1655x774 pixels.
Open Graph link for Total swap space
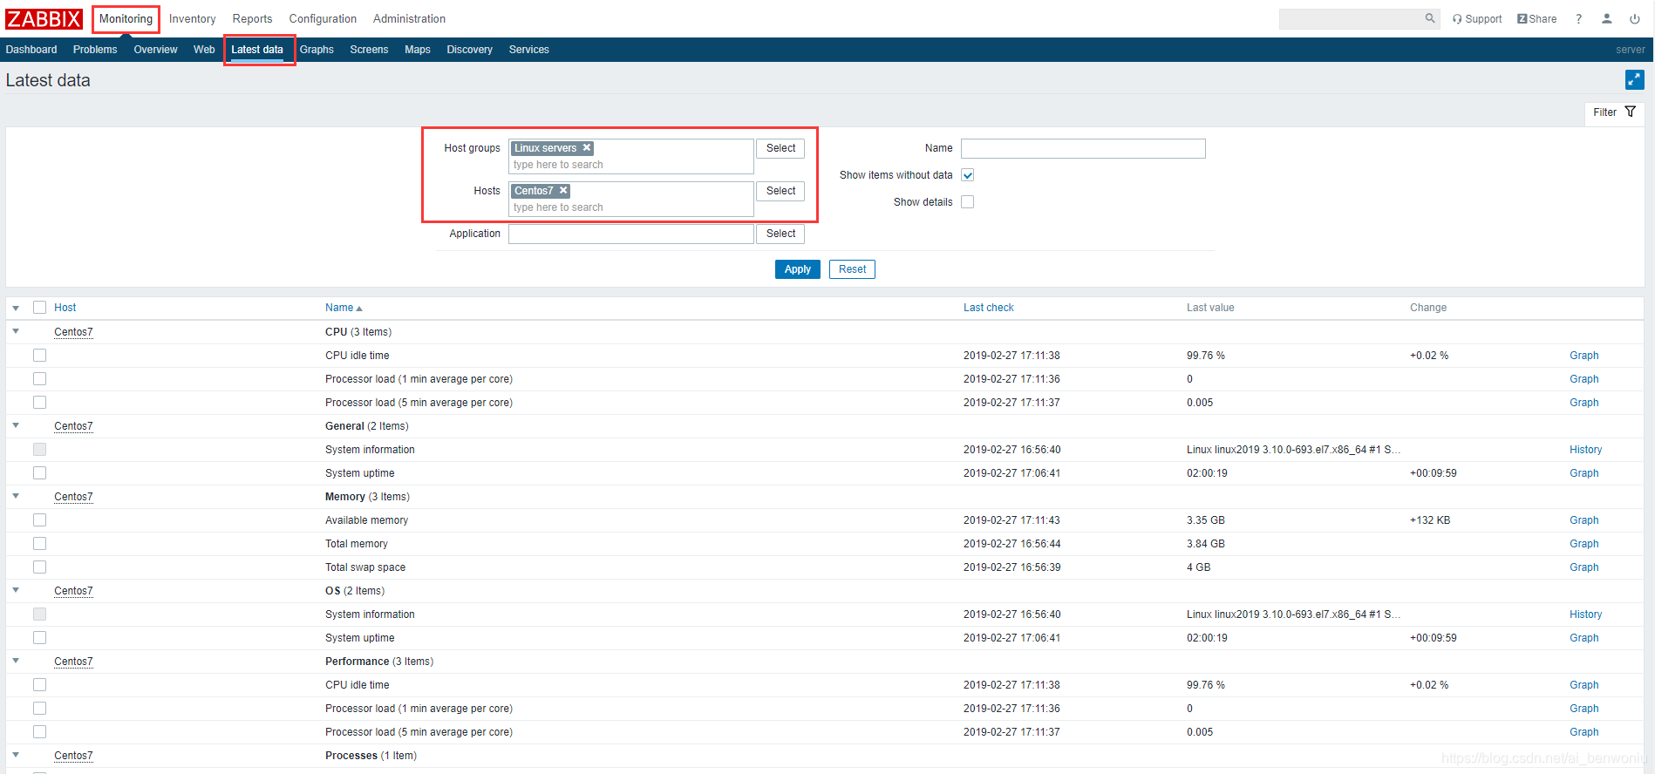pyautogui.click(x=1584, y=567)
